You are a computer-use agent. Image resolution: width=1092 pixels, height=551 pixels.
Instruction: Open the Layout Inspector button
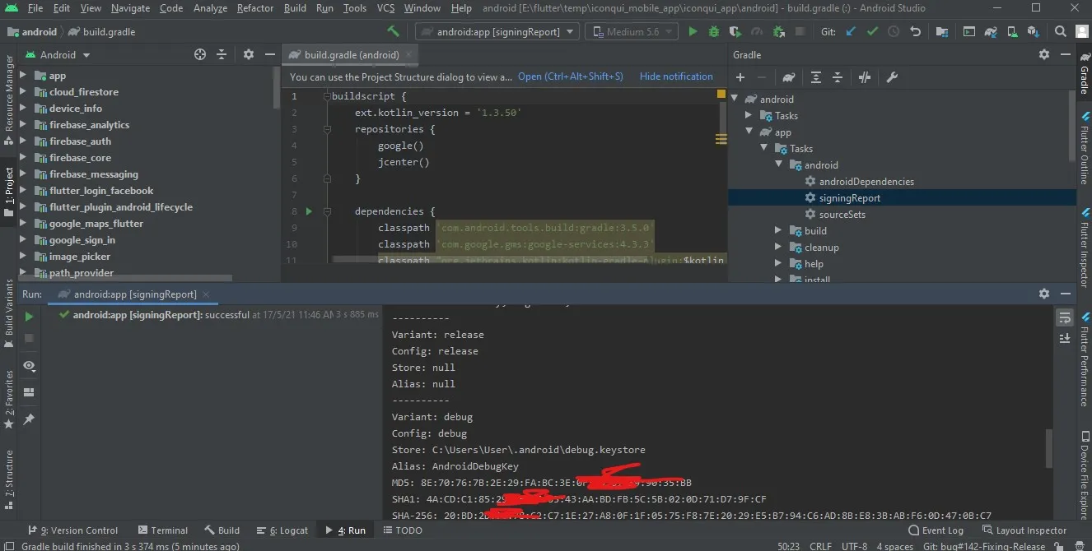1024,530
